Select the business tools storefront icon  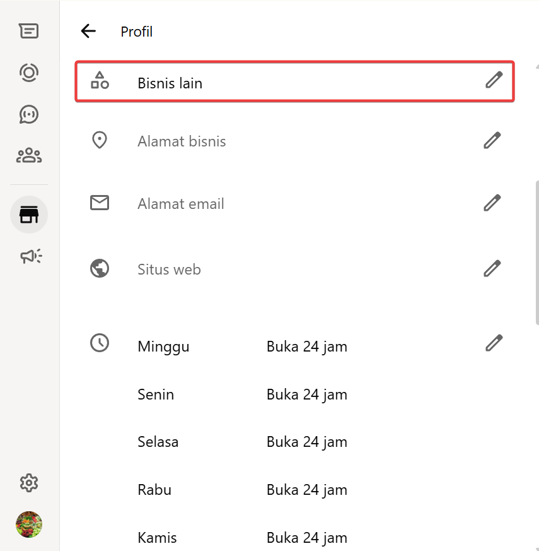click(29, 215)
